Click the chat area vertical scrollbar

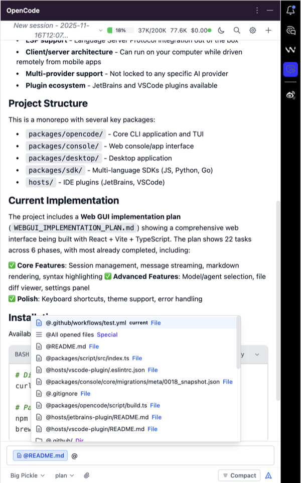click(278, 300)
